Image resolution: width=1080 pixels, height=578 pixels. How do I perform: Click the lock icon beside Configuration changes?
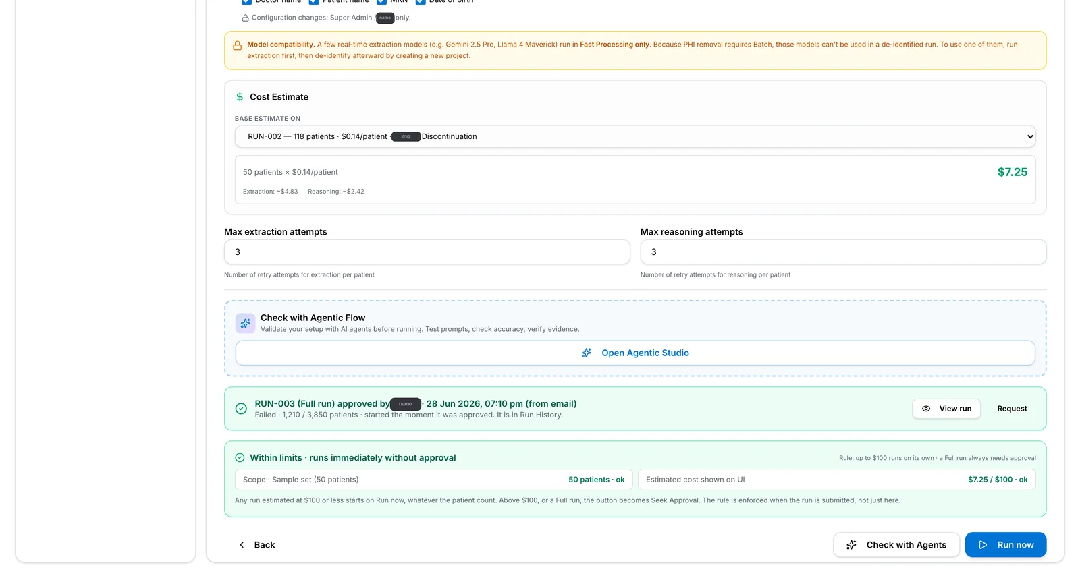pyautogui.click(x=245, y=18)
